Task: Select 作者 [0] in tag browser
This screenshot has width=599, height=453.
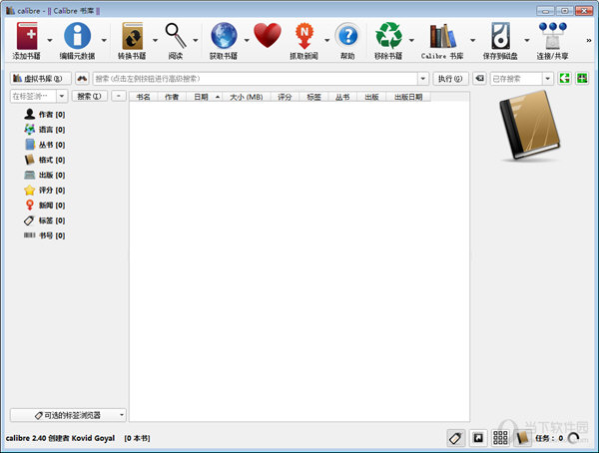Action: click(x=45, y=114)
